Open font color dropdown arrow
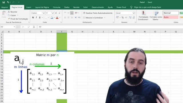 60,17
